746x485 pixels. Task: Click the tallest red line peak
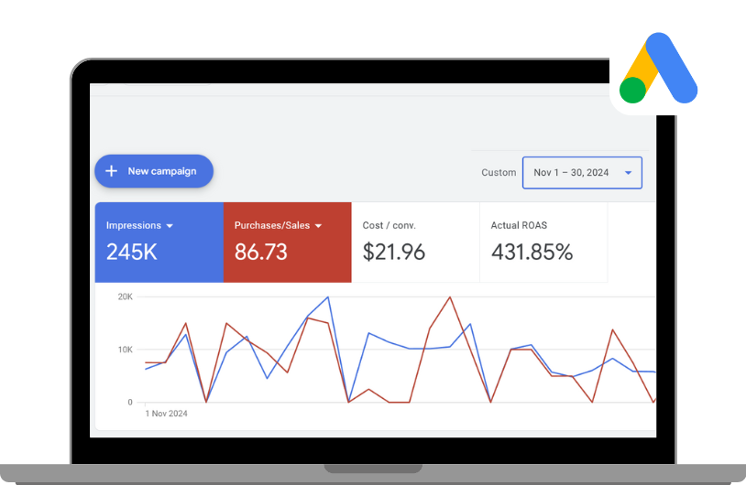click(x=449, y=297)
